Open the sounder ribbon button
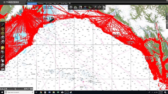168x94 pixels. (x=85, y=7)
